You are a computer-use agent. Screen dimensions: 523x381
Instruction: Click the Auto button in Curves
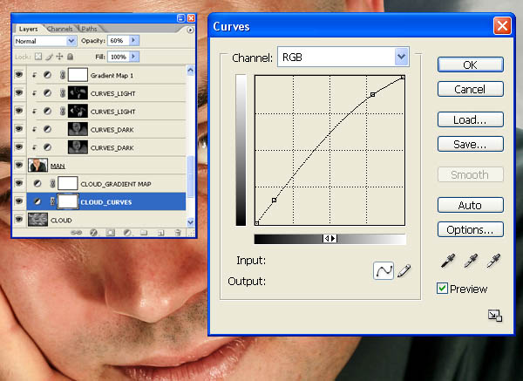[471, 205]
